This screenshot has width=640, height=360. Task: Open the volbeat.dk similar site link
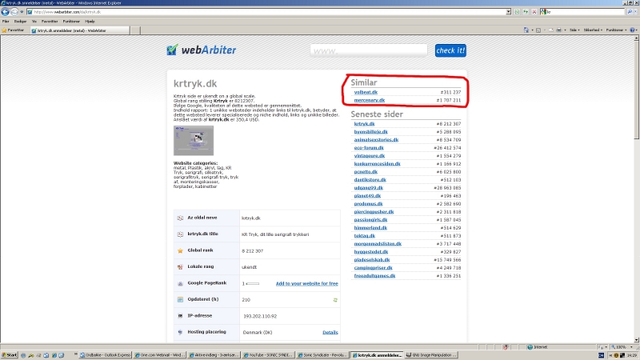366,93
